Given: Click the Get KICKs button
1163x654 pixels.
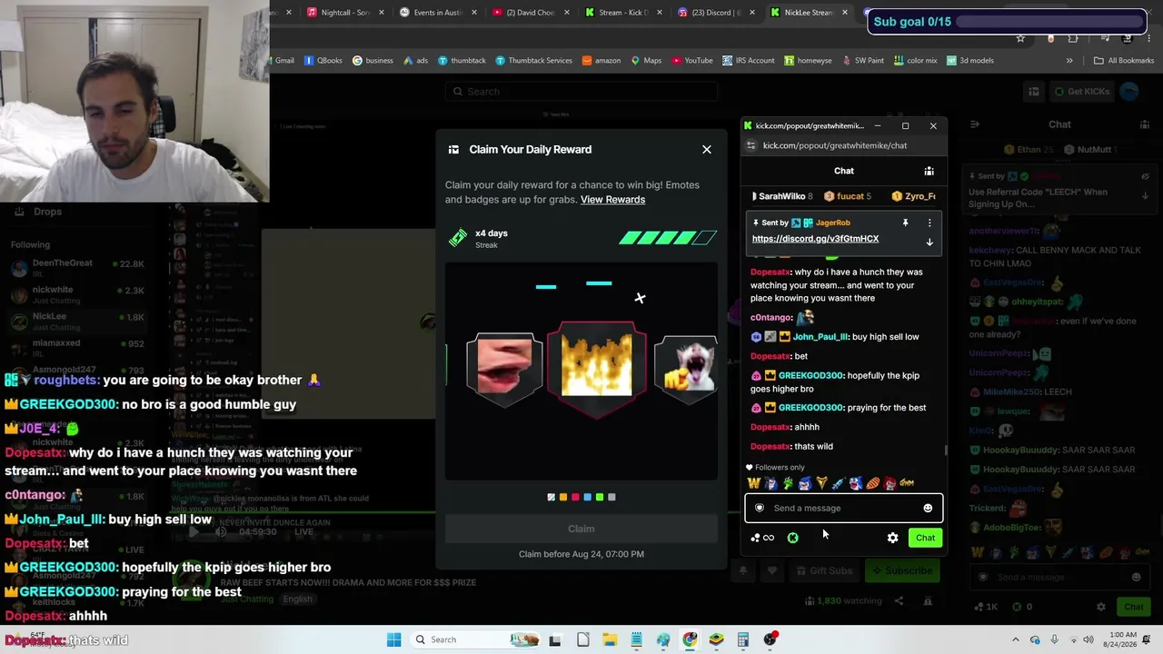Looking at the screenshot, I should tap(1081, 92).
